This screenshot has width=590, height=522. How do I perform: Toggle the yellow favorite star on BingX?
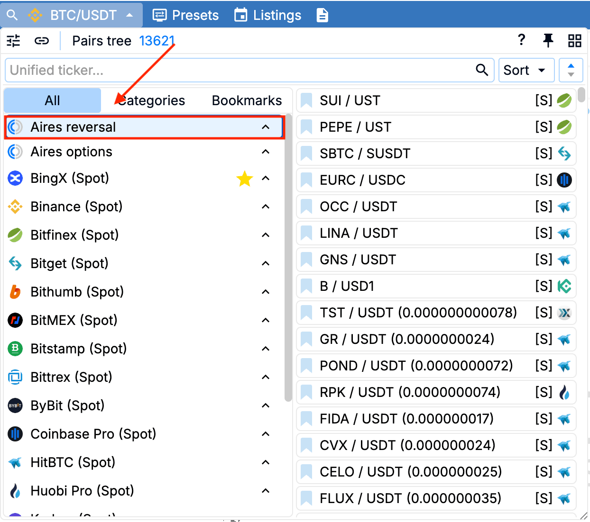[245, 179]
